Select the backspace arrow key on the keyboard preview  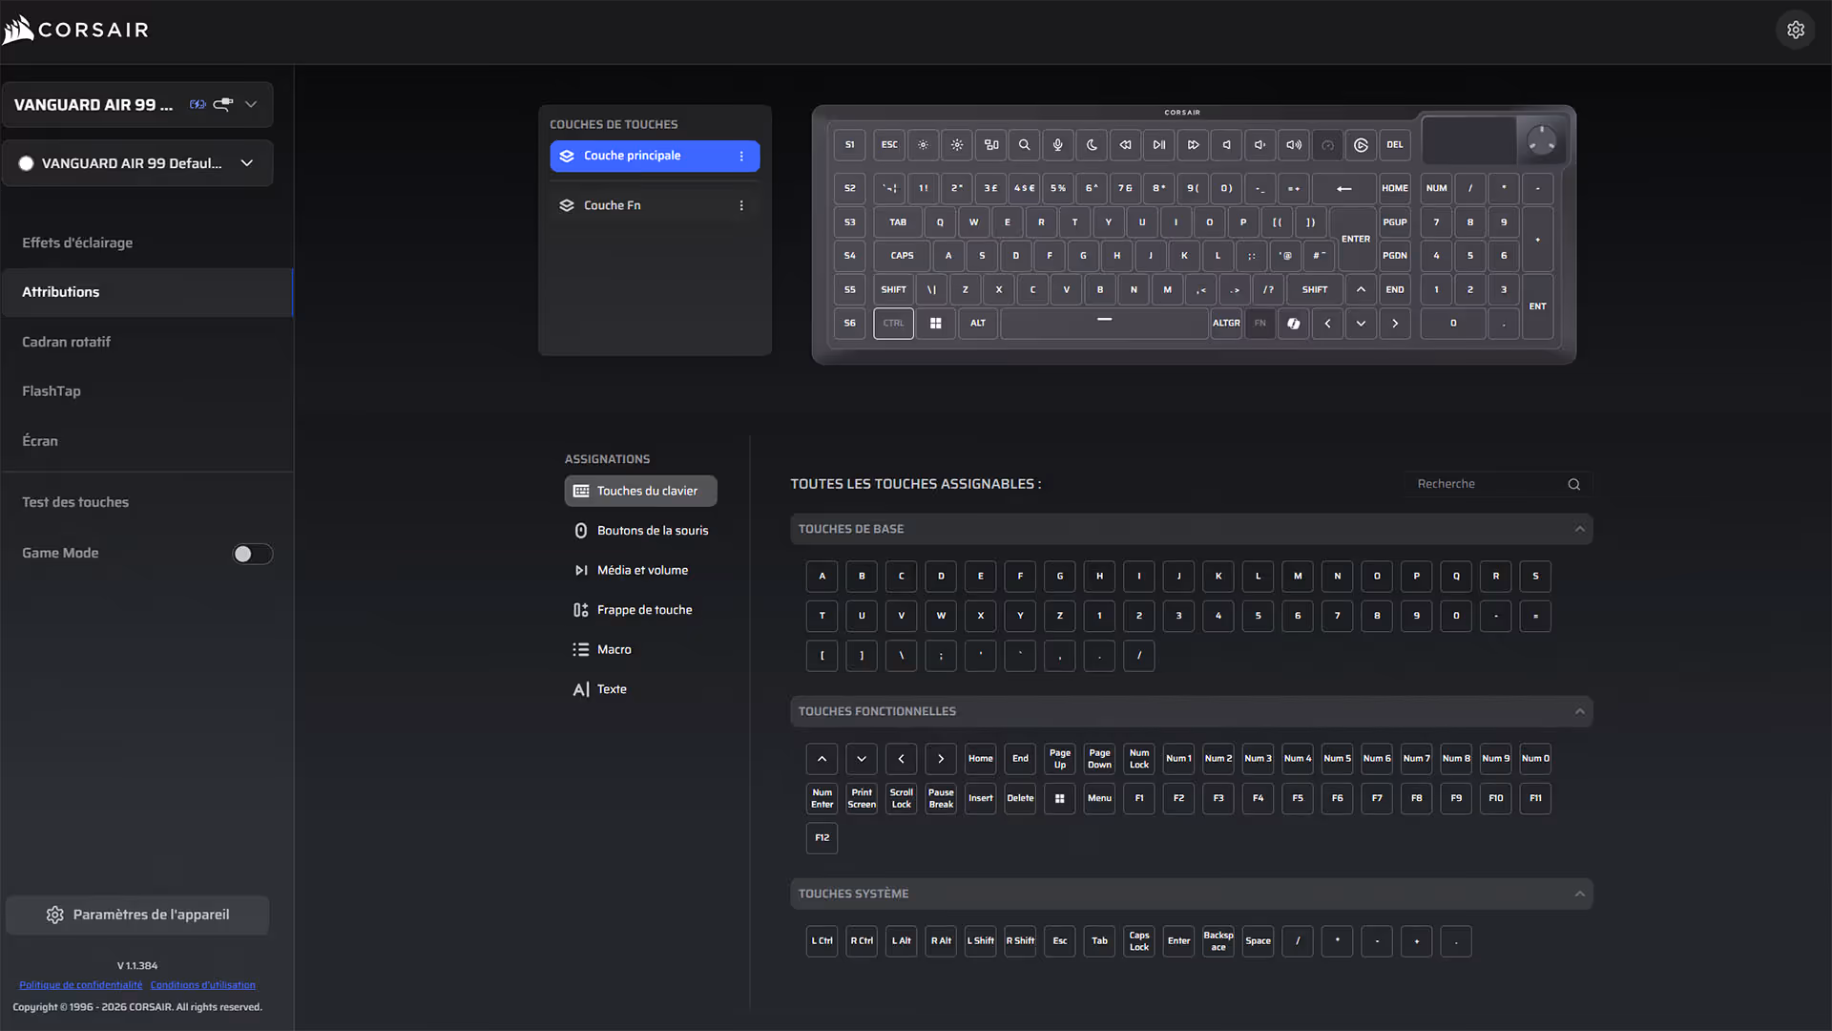(x=1343, y=189)
